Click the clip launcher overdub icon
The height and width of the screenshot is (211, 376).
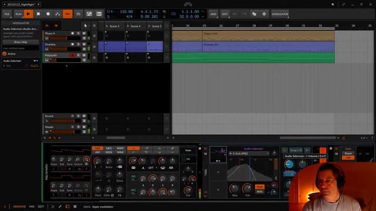coord(78,14)
